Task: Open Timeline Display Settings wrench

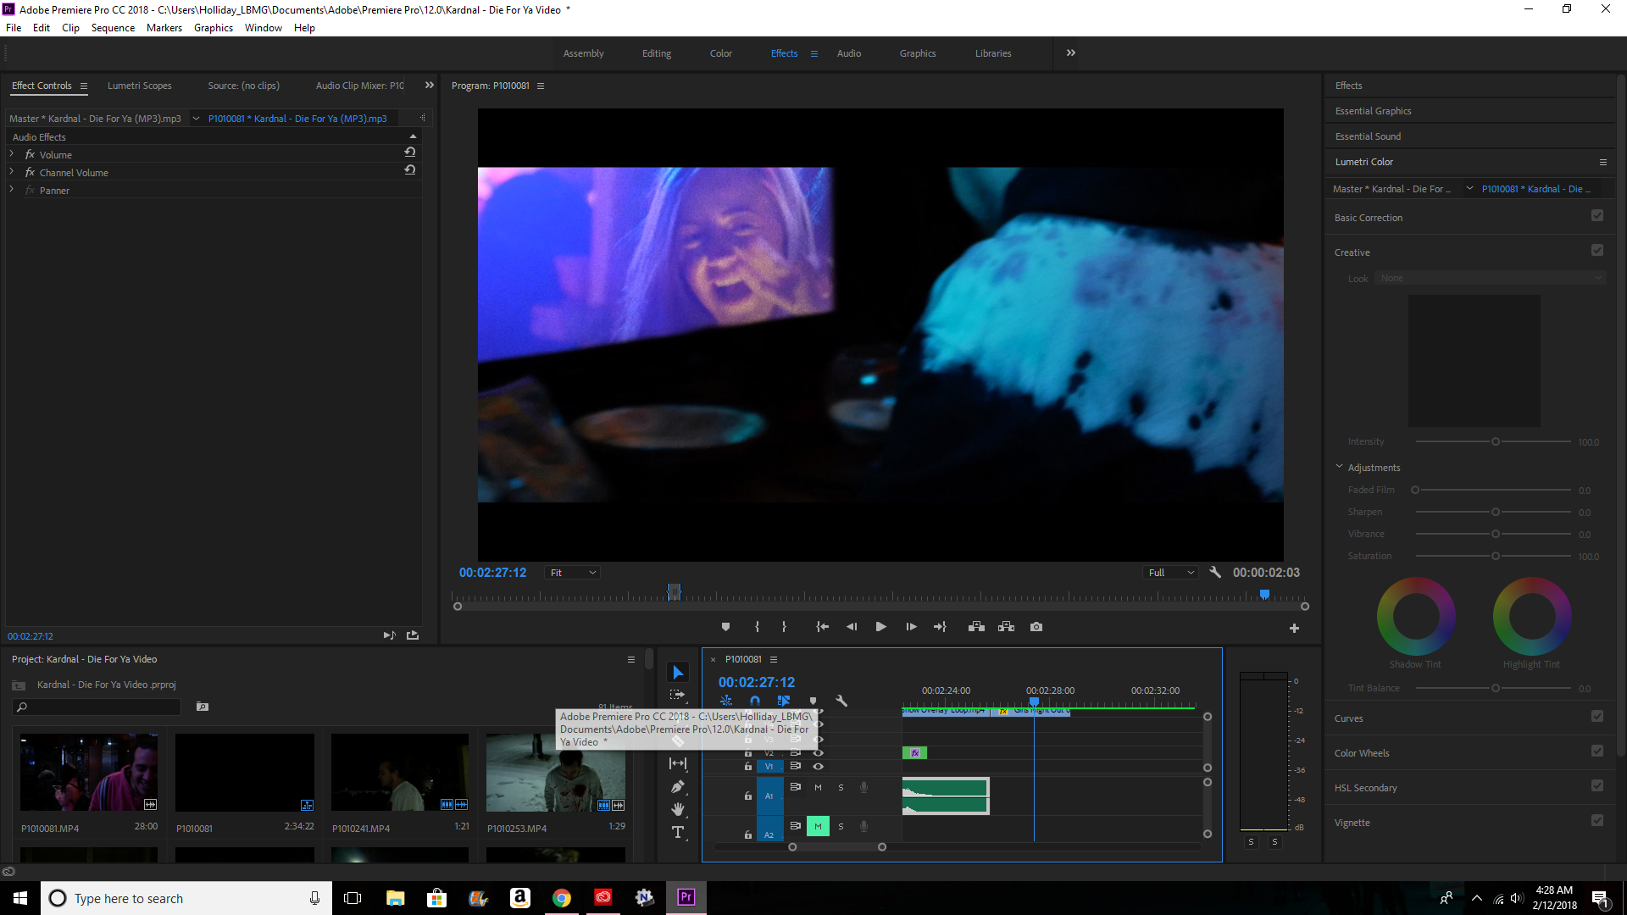Action: coord(841,701)
